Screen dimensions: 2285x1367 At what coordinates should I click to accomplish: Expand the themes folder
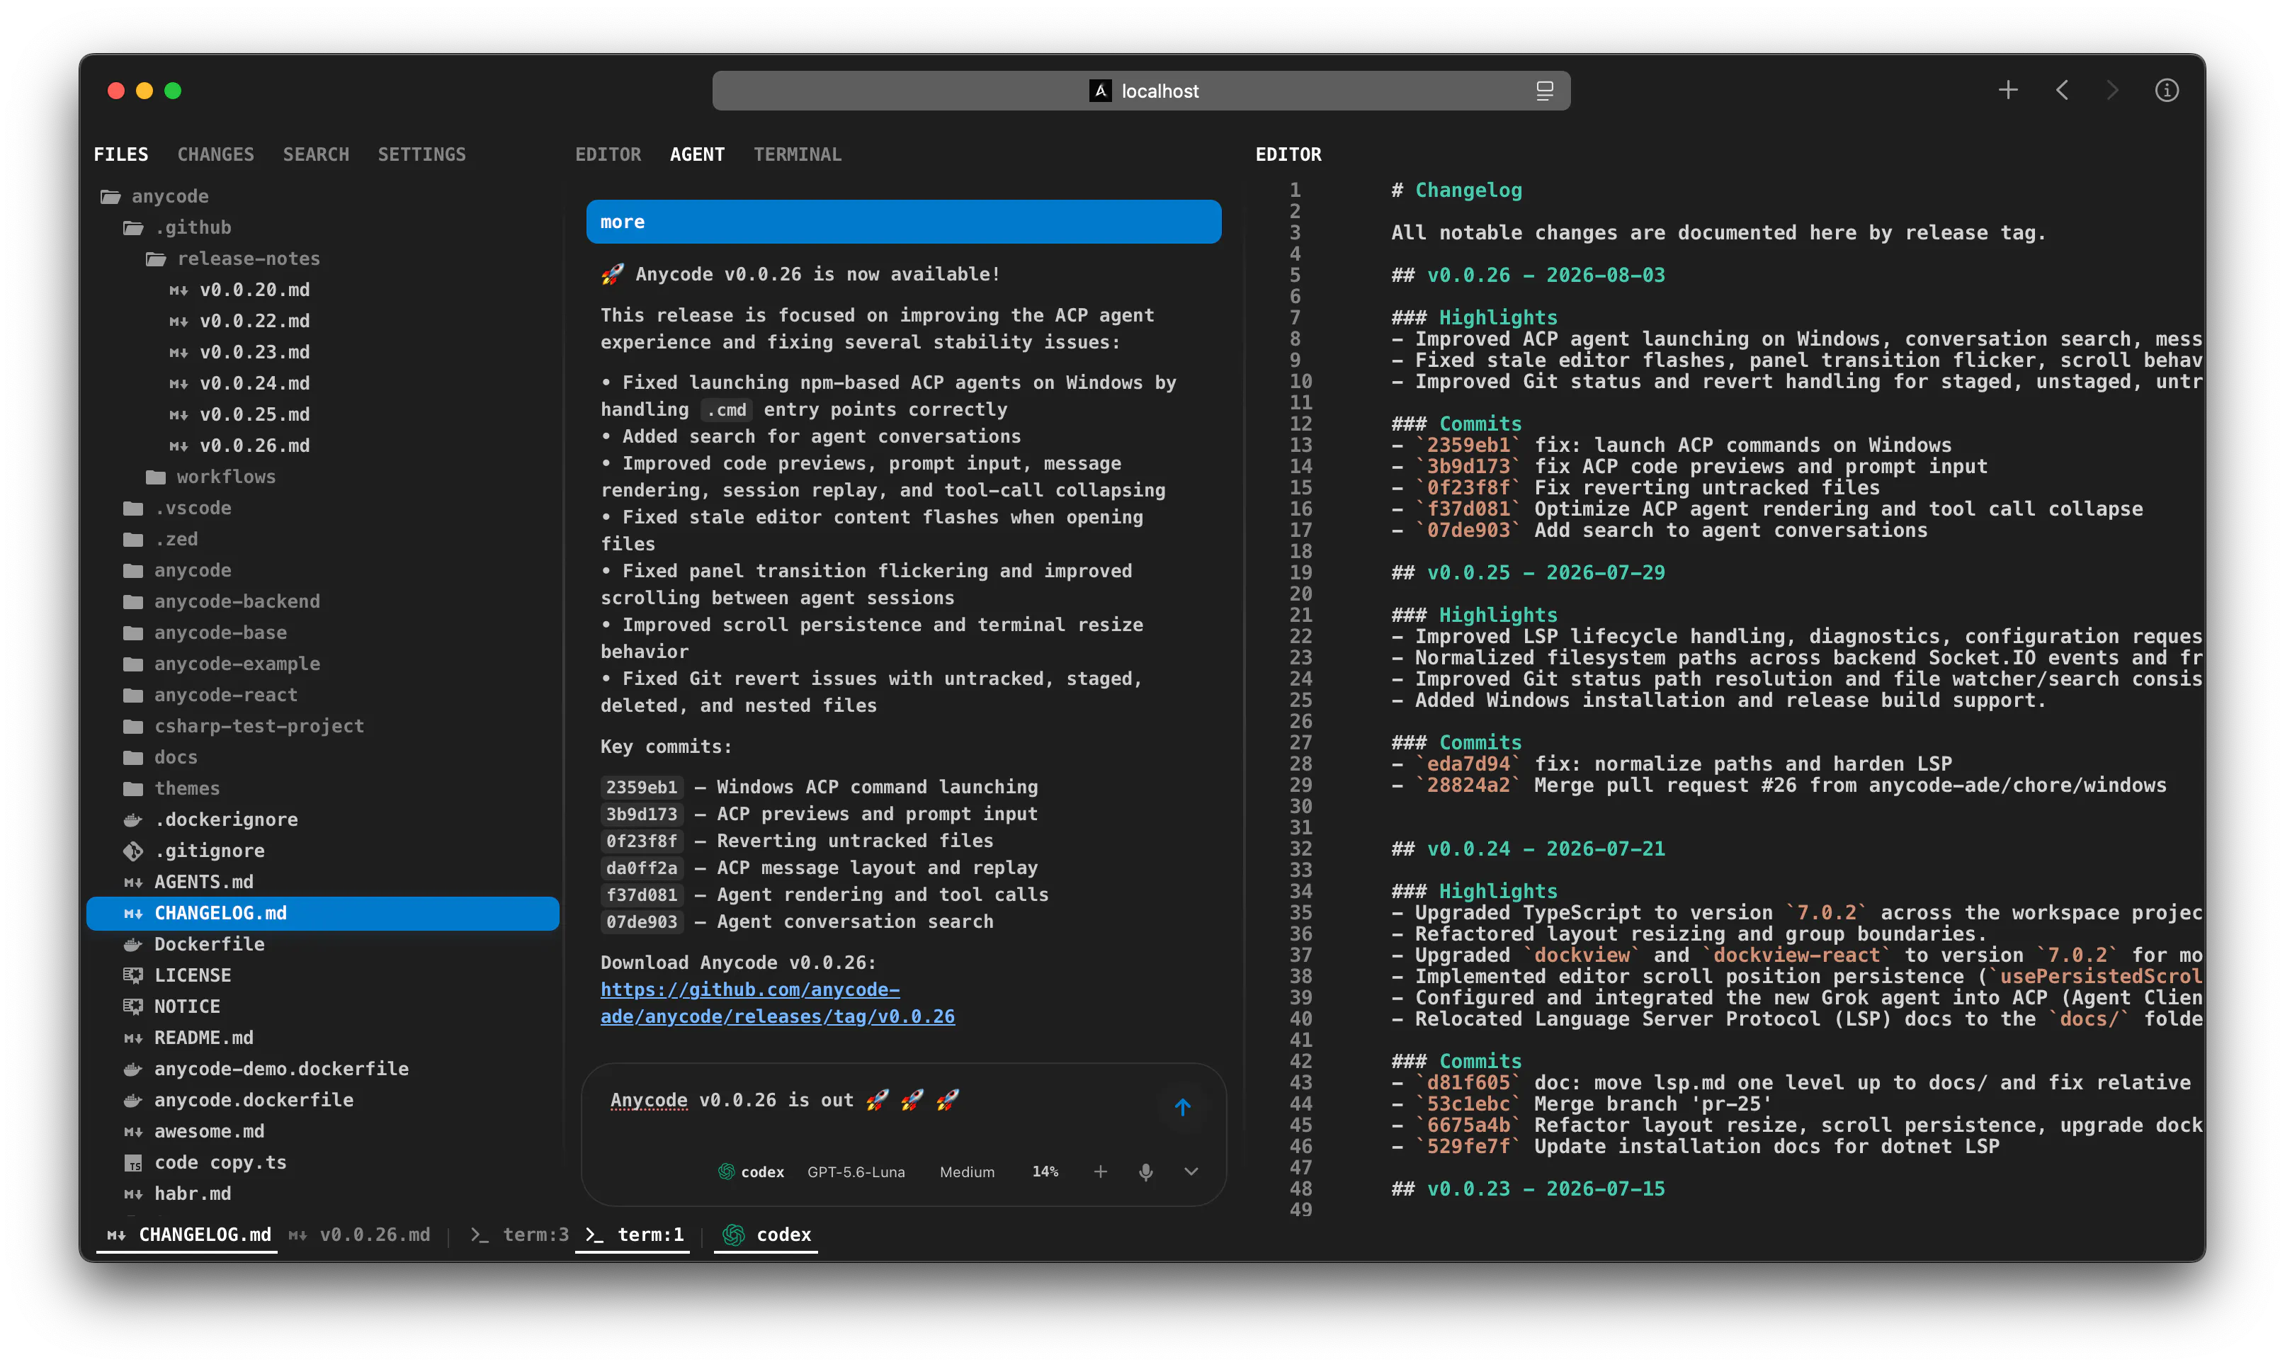click(172, 790)
